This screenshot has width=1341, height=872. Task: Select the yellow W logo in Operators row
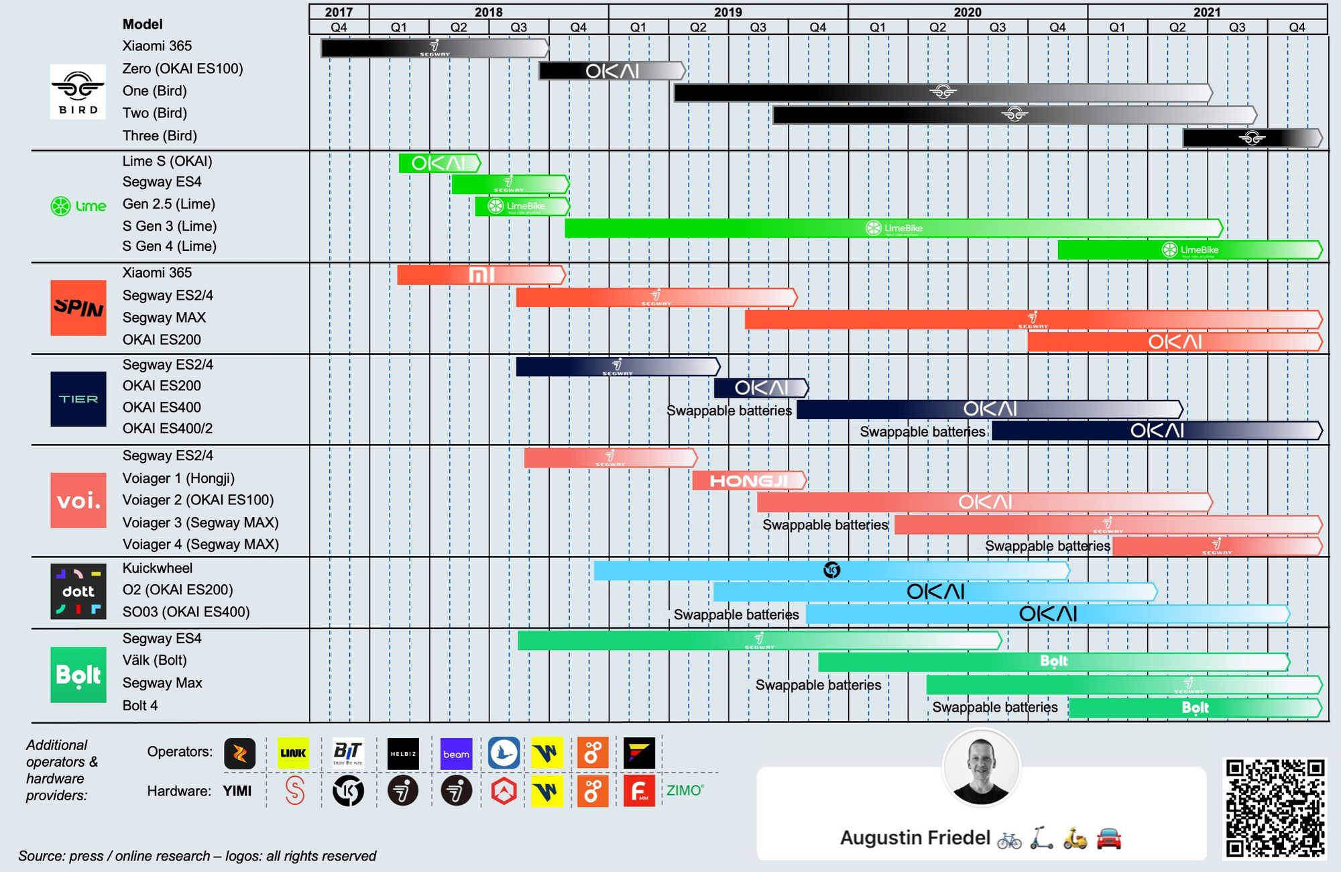(546, 753)
